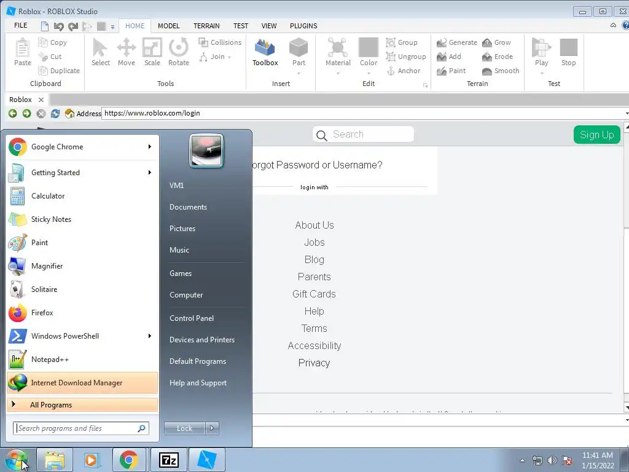Switch to the PLUGINS tab
The image size is (629, 472).
[303, 26]
